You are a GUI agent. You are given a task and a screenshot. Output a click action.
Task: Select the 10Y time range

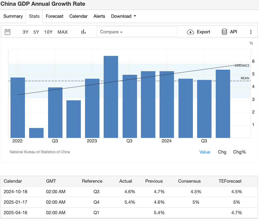(x=48, y=32)
